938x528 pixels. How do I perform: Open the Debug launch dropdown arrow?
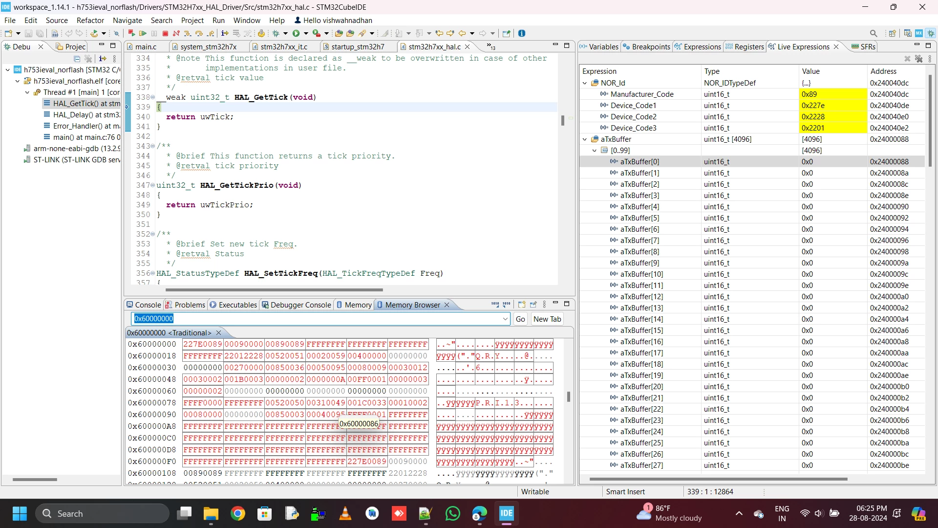[285, 33]
